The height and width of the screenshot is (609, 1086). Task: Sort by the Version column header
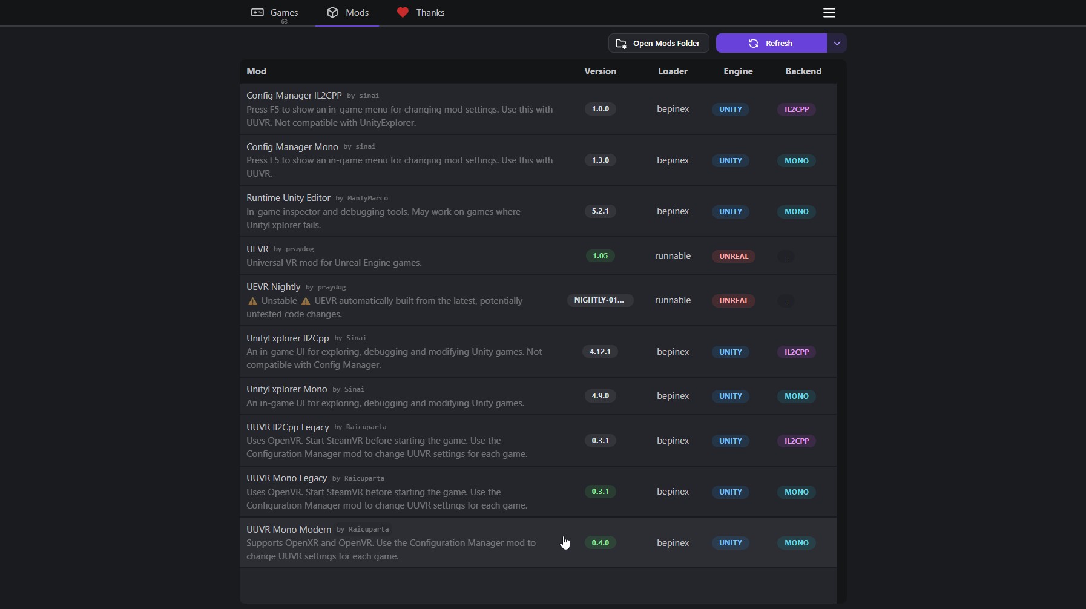(x=600, y=71)
